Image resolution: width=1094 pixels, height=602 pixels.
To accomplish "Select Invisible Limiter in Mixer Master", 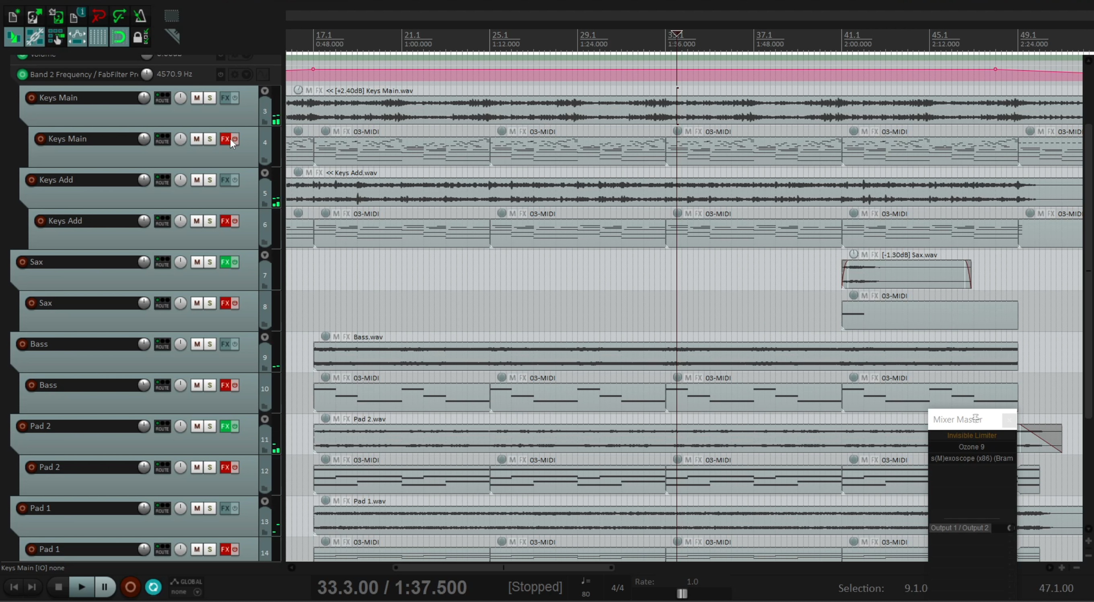I will pos(972,435).
